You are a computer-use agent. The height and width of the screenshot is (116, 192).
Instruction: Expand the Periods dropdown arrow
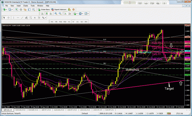83,14
